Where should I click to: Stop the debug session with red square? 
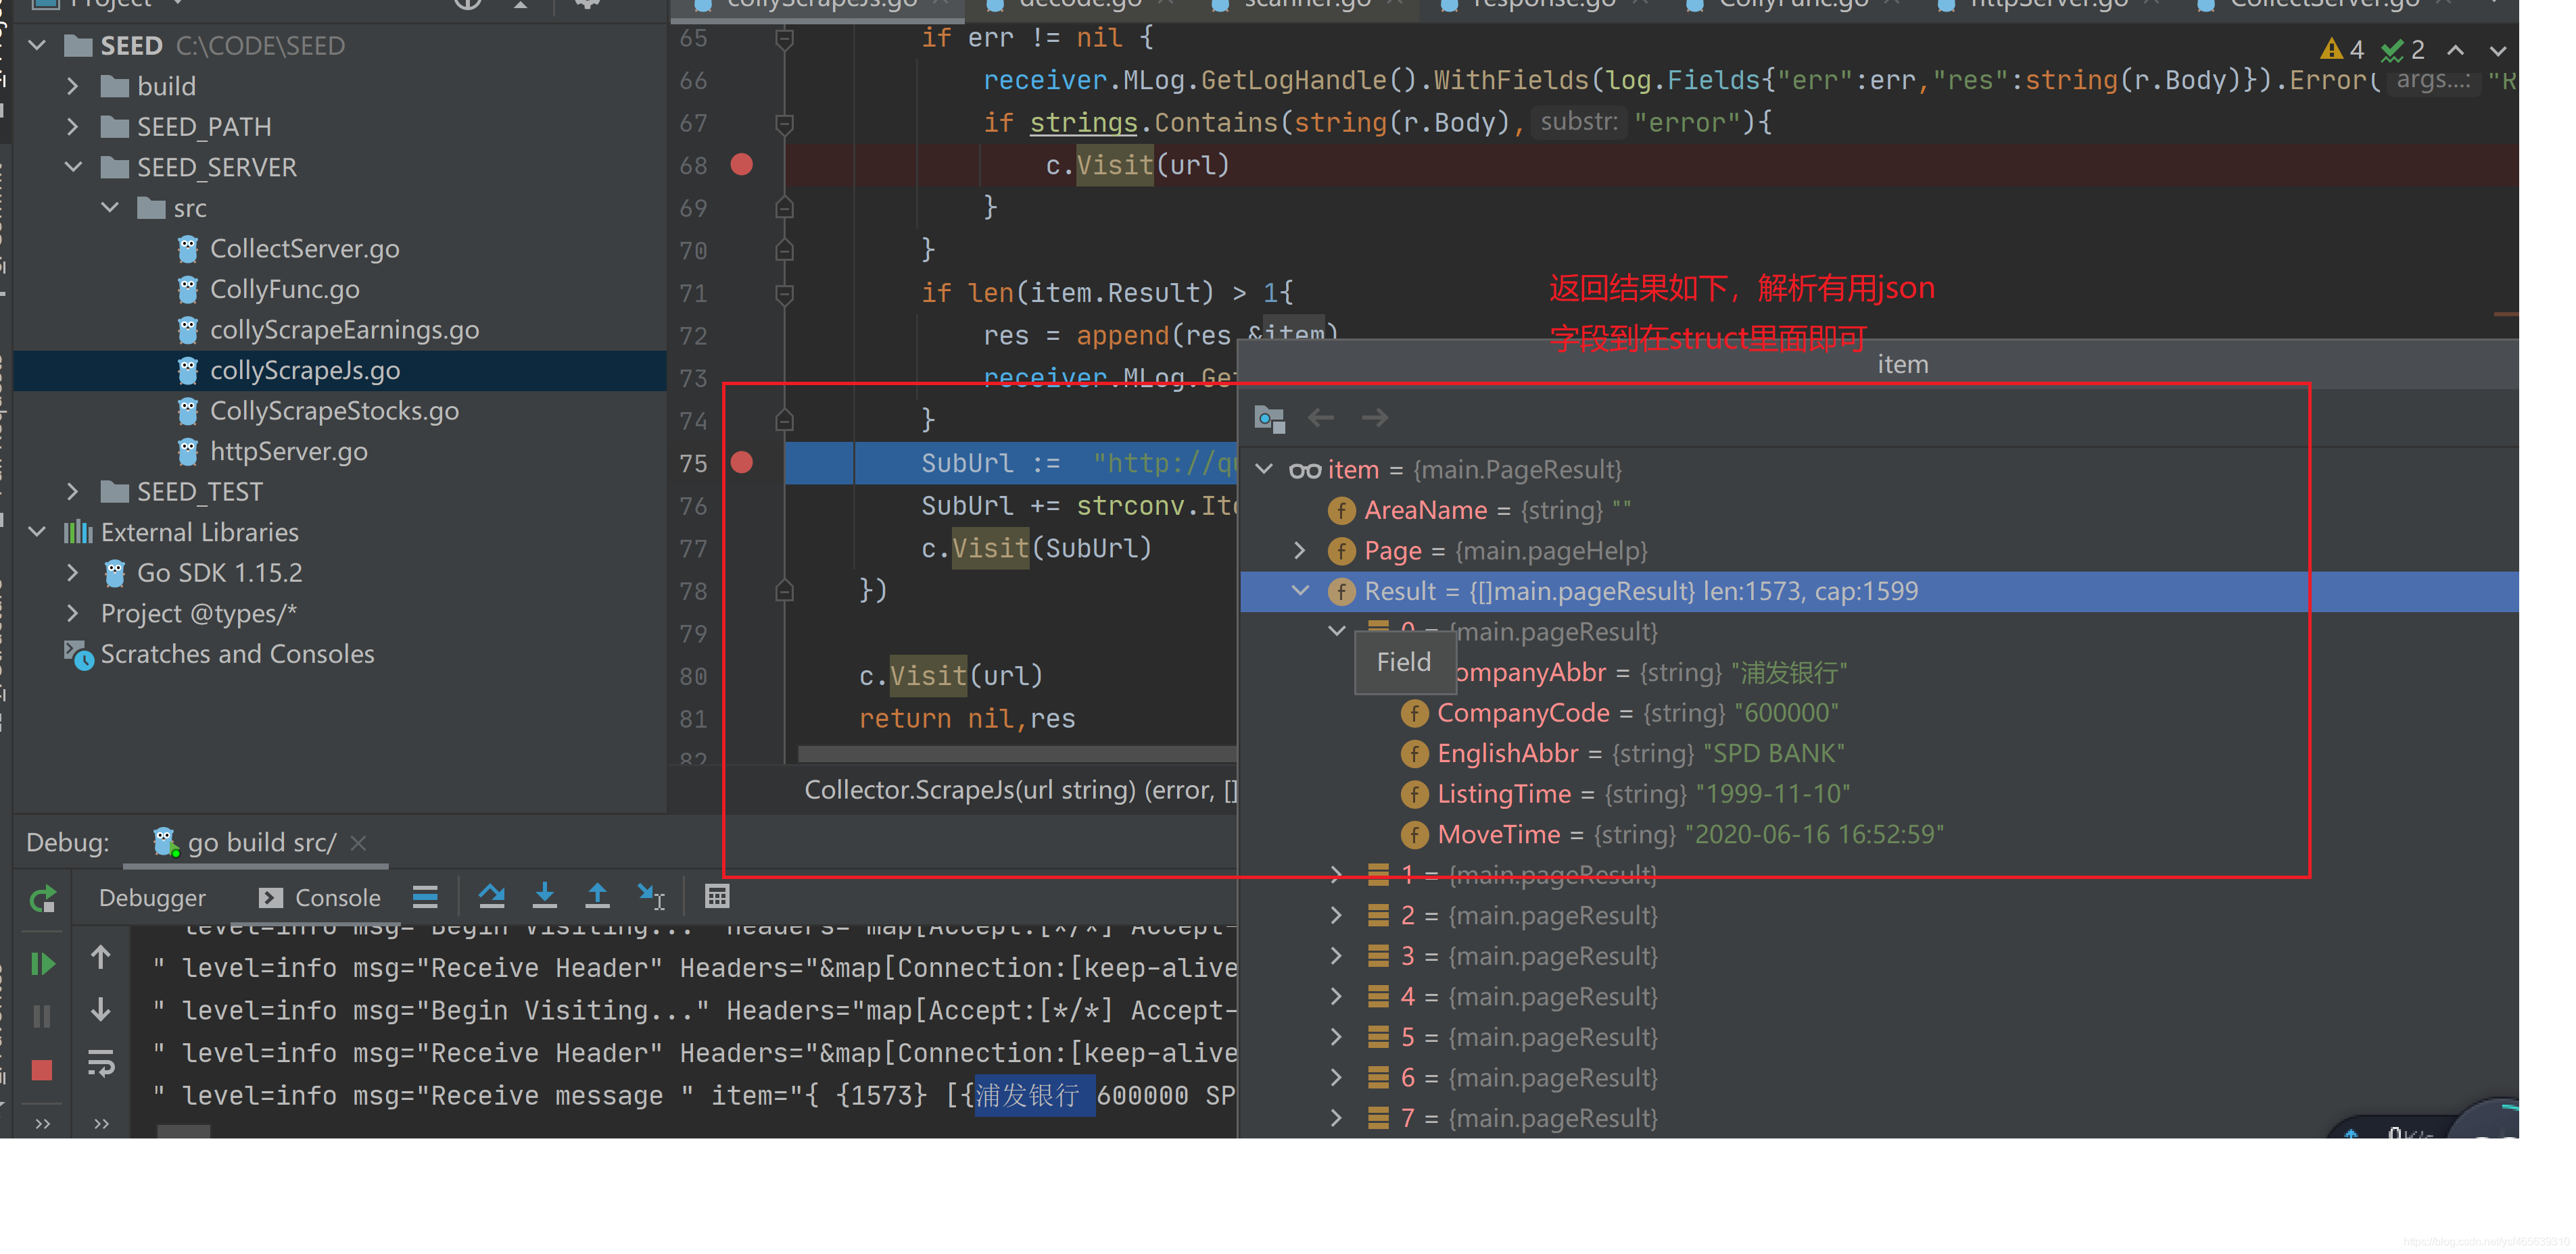(42, 1070)
